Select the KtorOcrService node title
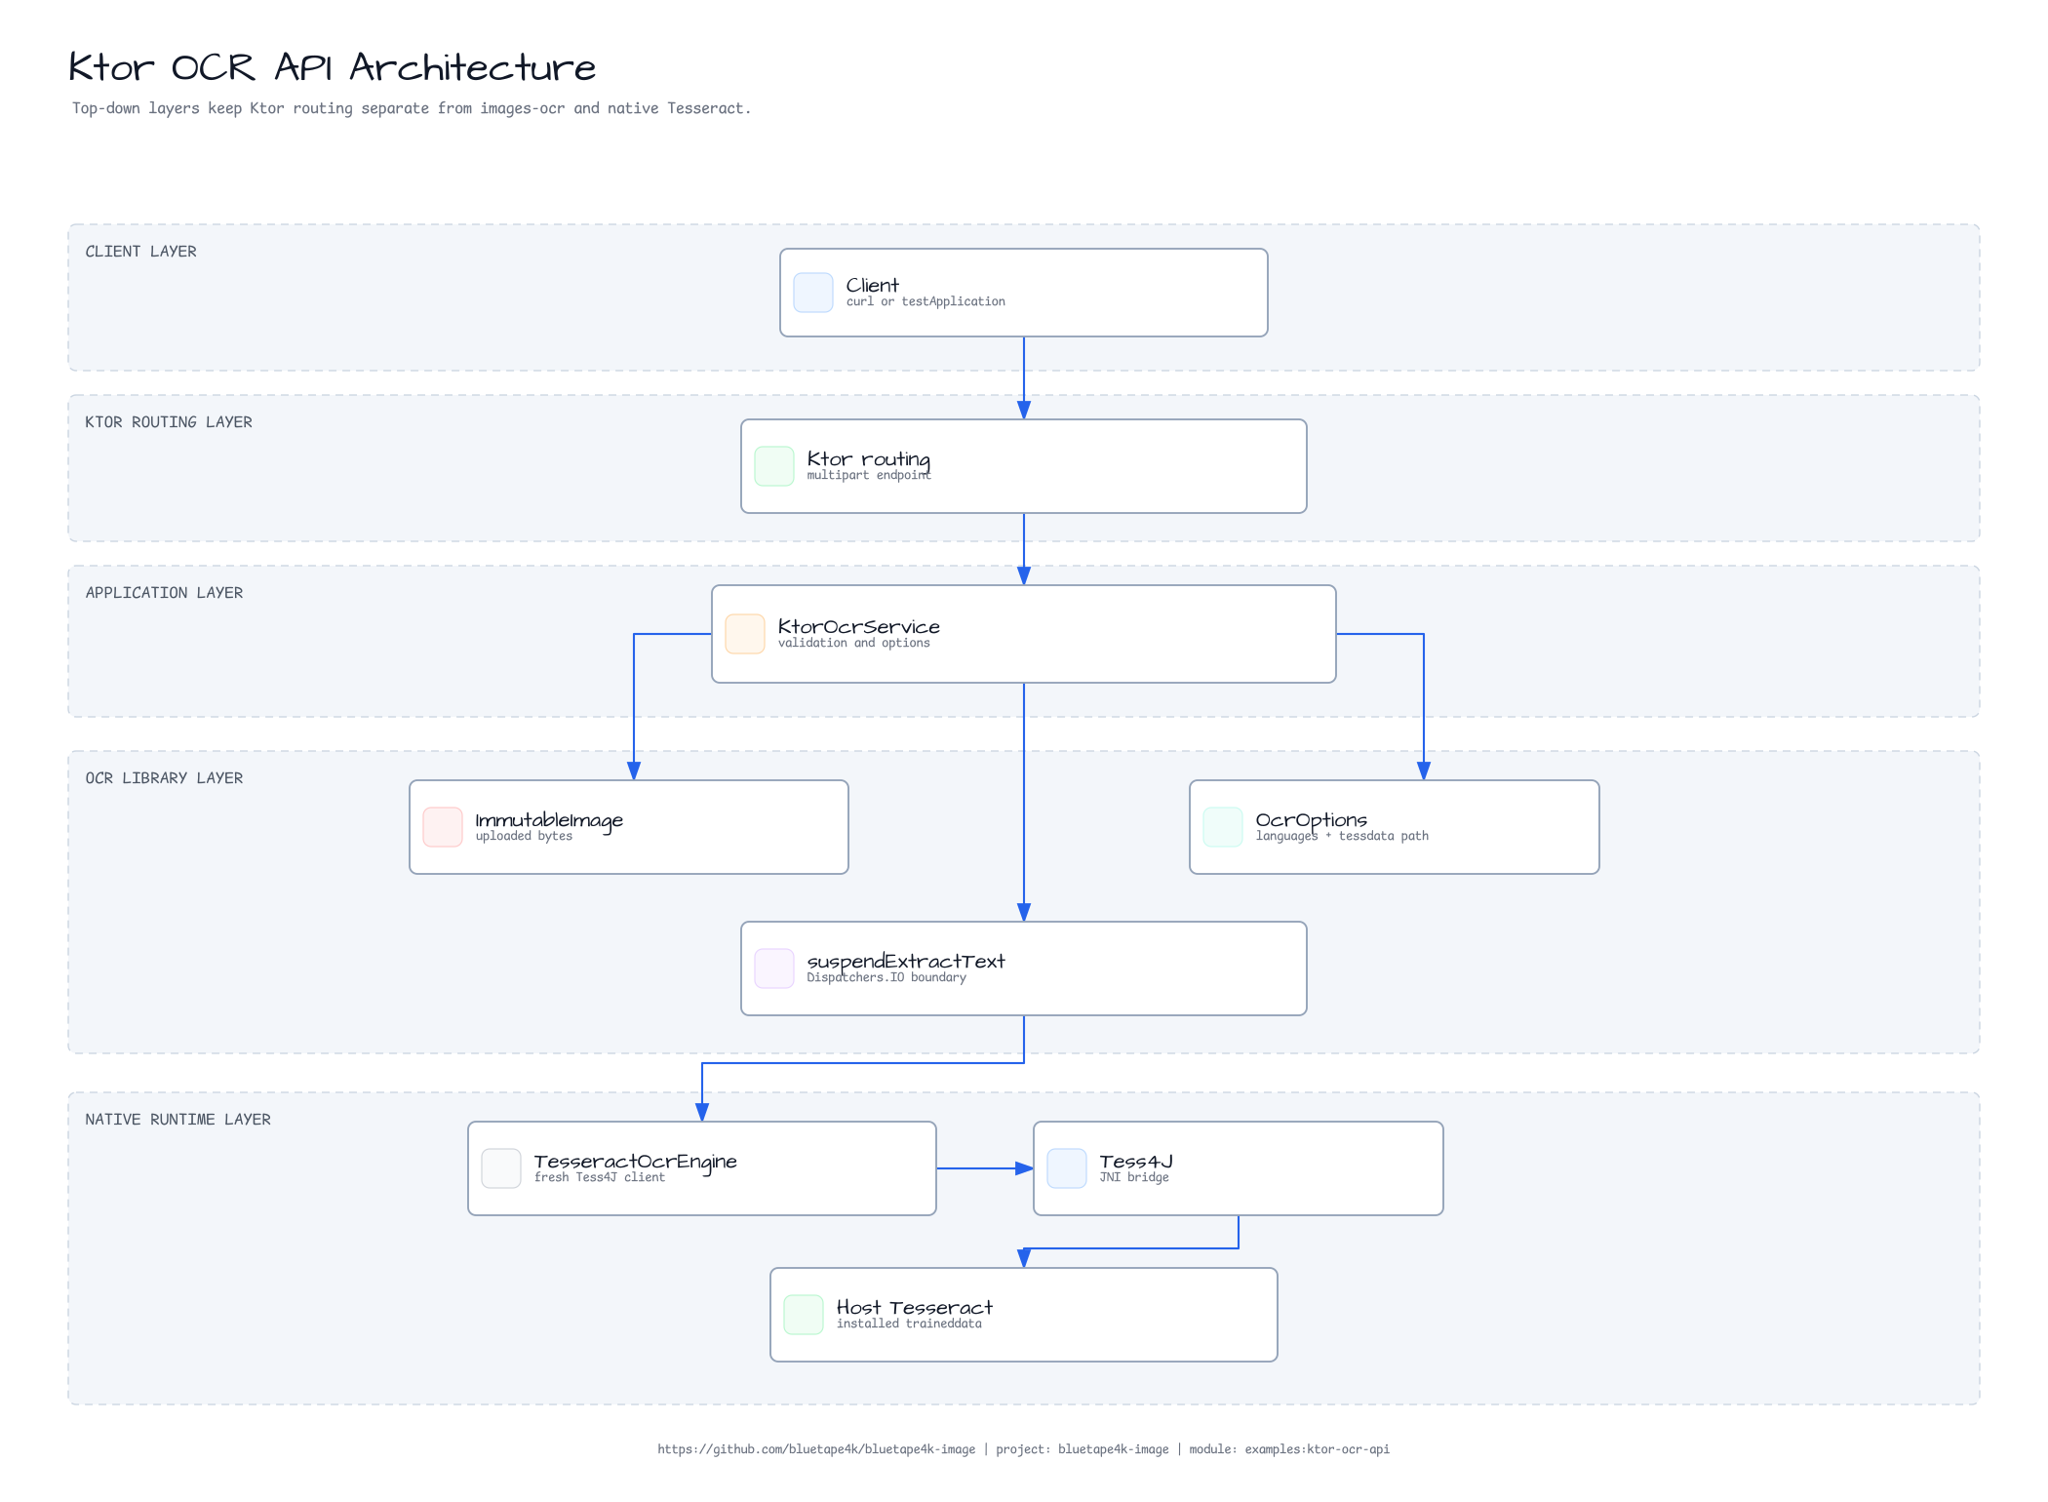This screenshot has width=2048, height=1502. [x=858, y=626]
